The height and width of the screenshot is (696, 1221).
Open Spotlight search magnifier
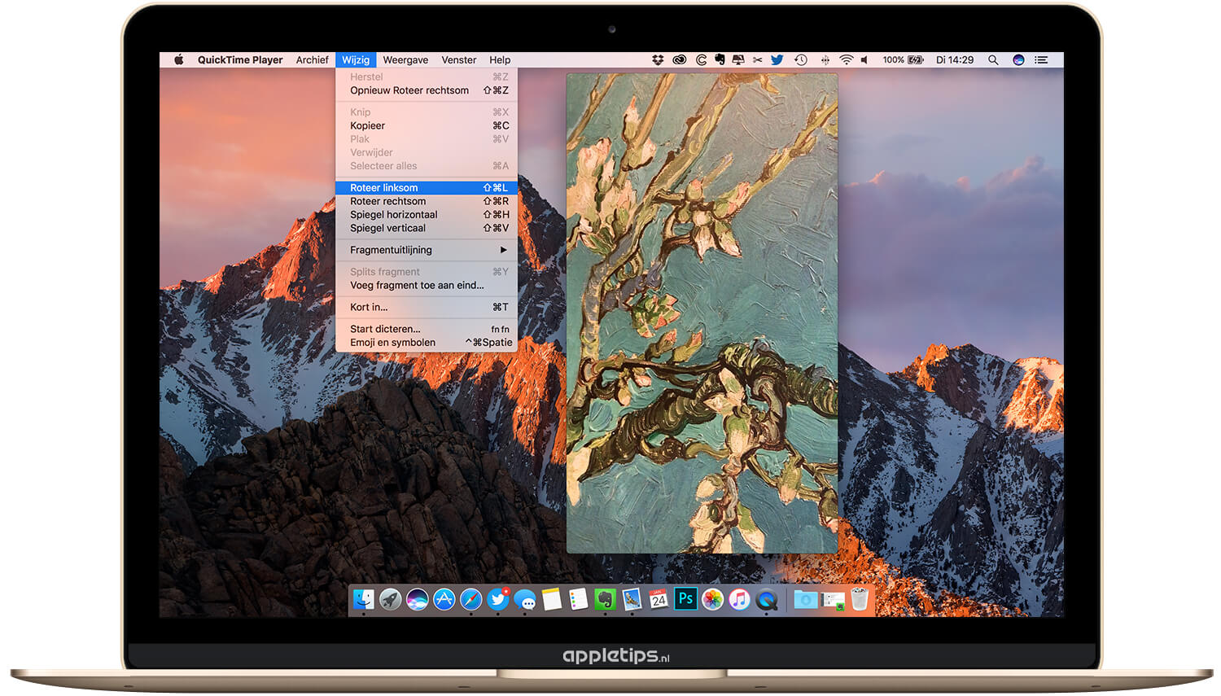tap(993, 59)
